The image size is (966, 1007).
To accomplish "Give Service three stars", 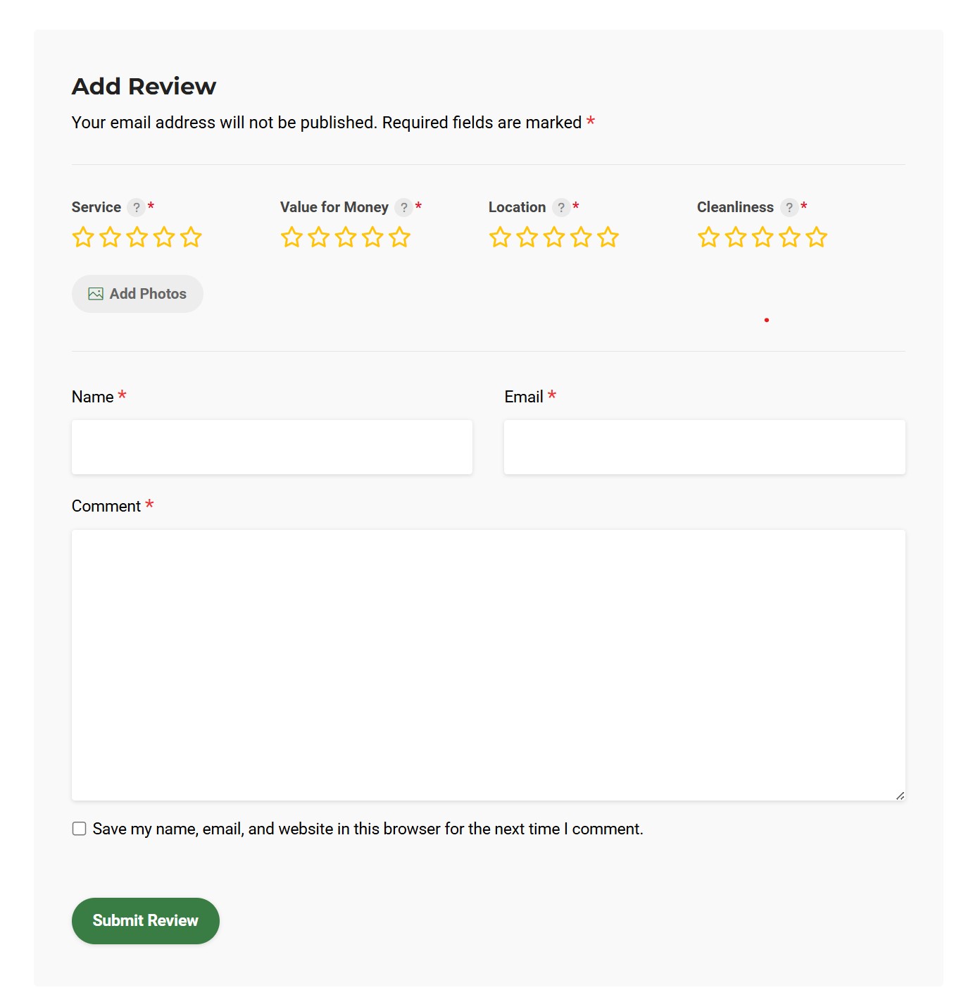I will coord(137,237).
